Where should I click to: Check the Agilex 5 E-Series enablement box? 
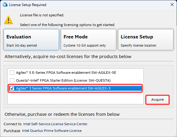[x=12, y=73]
